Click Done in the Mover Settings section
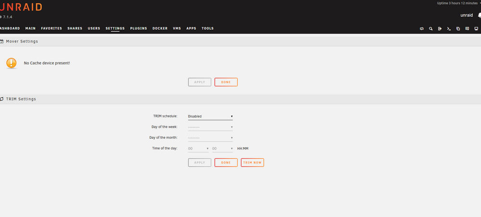The height and width of the screenshot is (217, 481). click(226, 82)
